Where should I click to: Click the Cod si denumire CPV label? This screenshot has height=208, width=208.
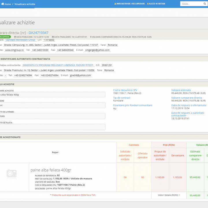pos(125,90)
